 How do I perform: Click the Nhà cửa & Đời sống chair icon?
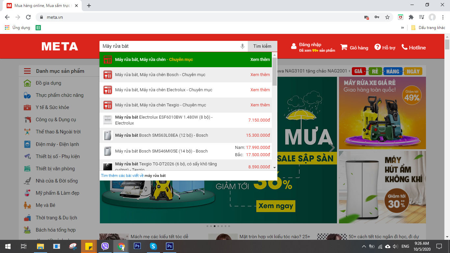27,181
